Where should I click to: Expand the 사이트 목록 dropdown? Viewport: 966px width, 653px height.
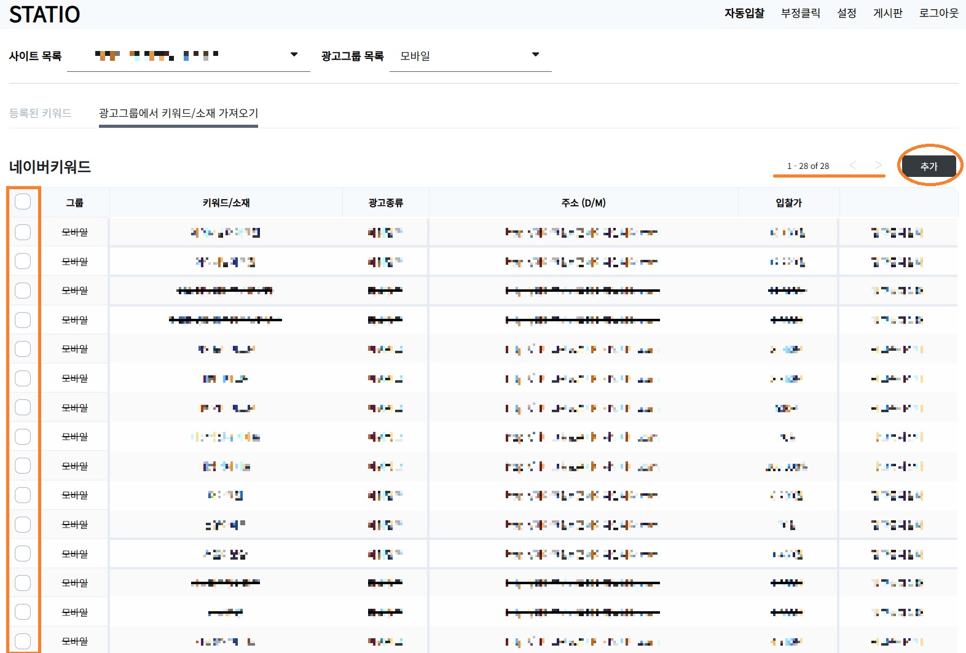pos(294,55)
